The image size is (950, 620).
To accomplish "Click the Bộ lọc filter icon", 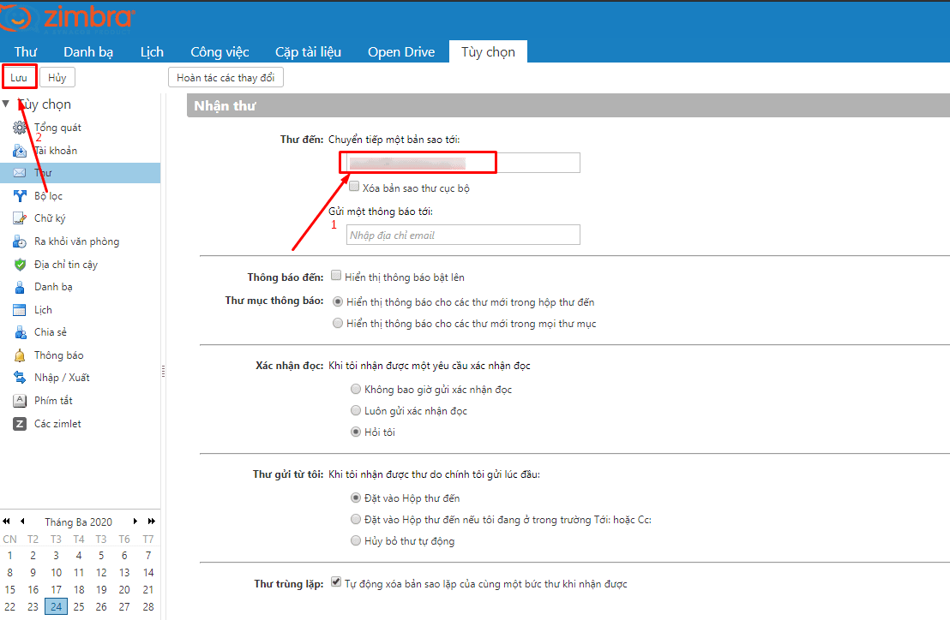I will 20,196.
